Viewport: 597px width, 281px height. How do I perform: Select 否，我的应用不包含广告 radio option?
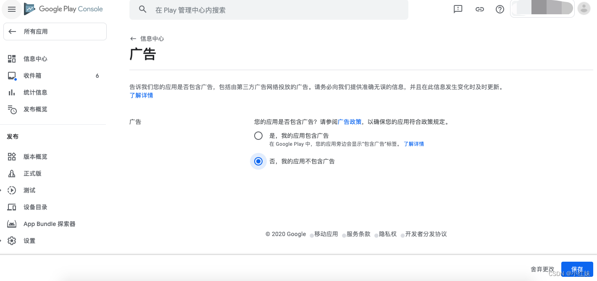click(258, 161)
